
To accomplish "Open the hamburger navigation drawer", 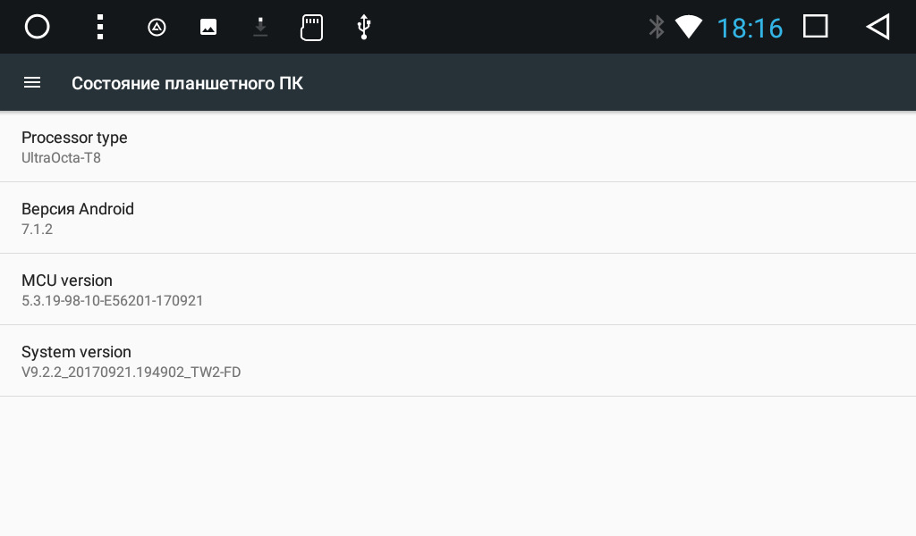I will point(32,83).
